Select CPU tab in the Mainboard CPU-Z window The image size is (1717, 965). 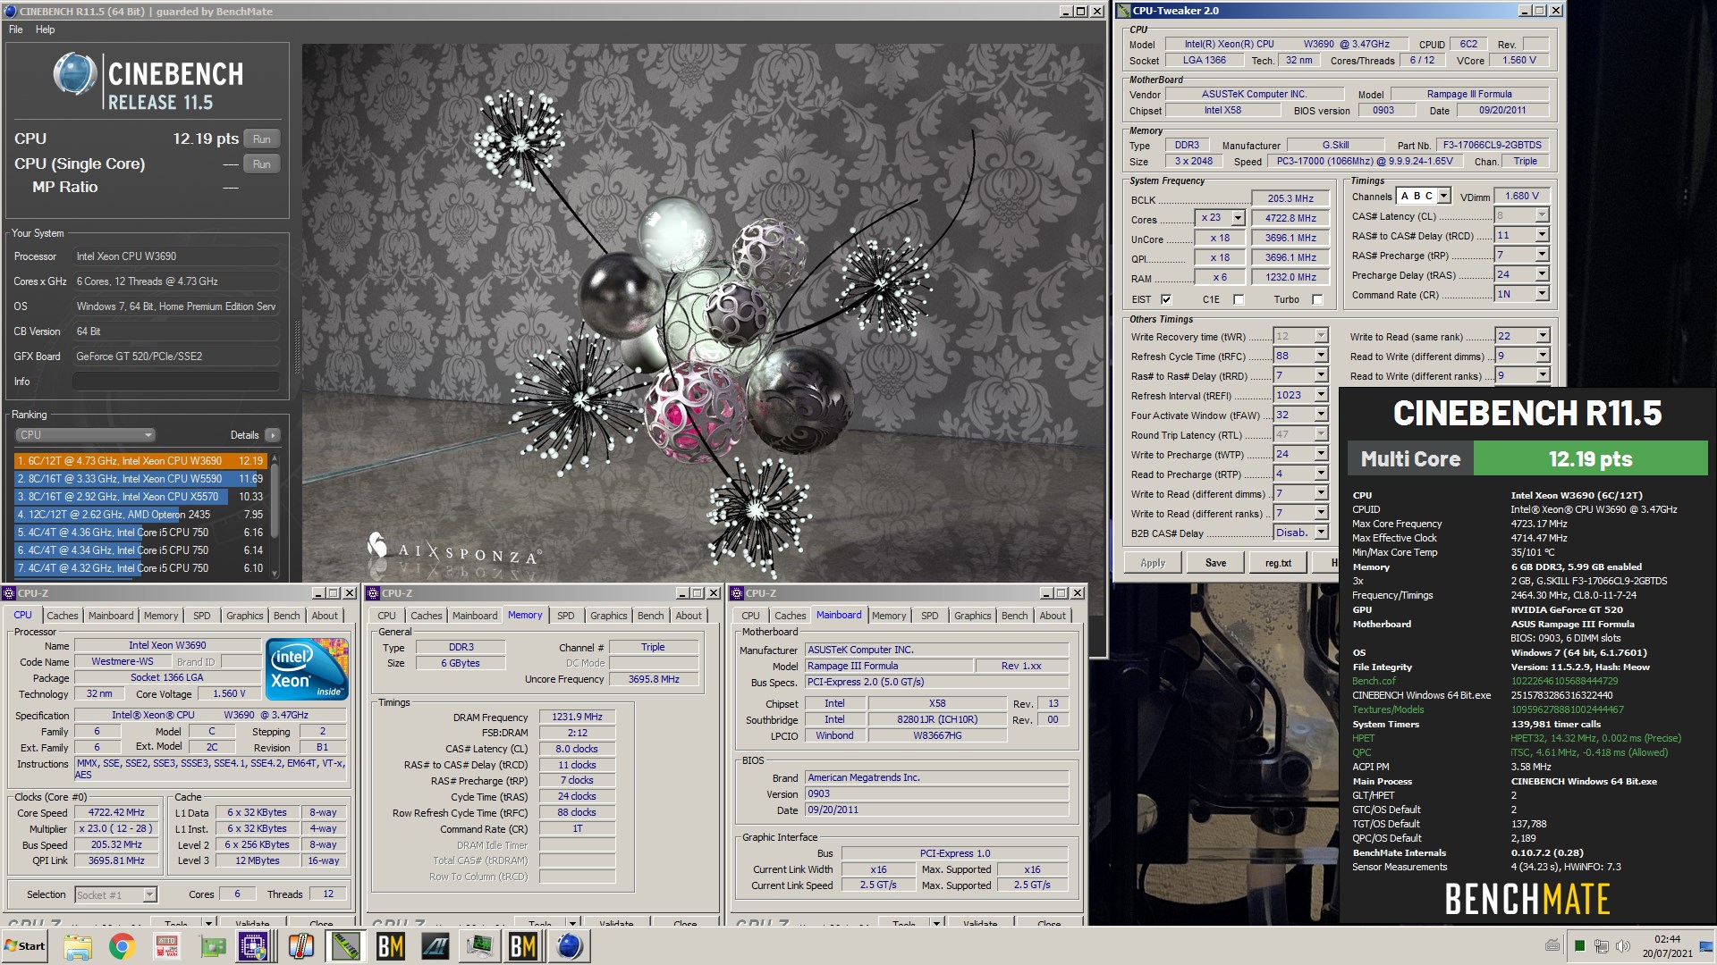(750, 616)
